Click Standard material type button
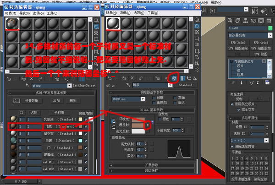 pos(185,85)
